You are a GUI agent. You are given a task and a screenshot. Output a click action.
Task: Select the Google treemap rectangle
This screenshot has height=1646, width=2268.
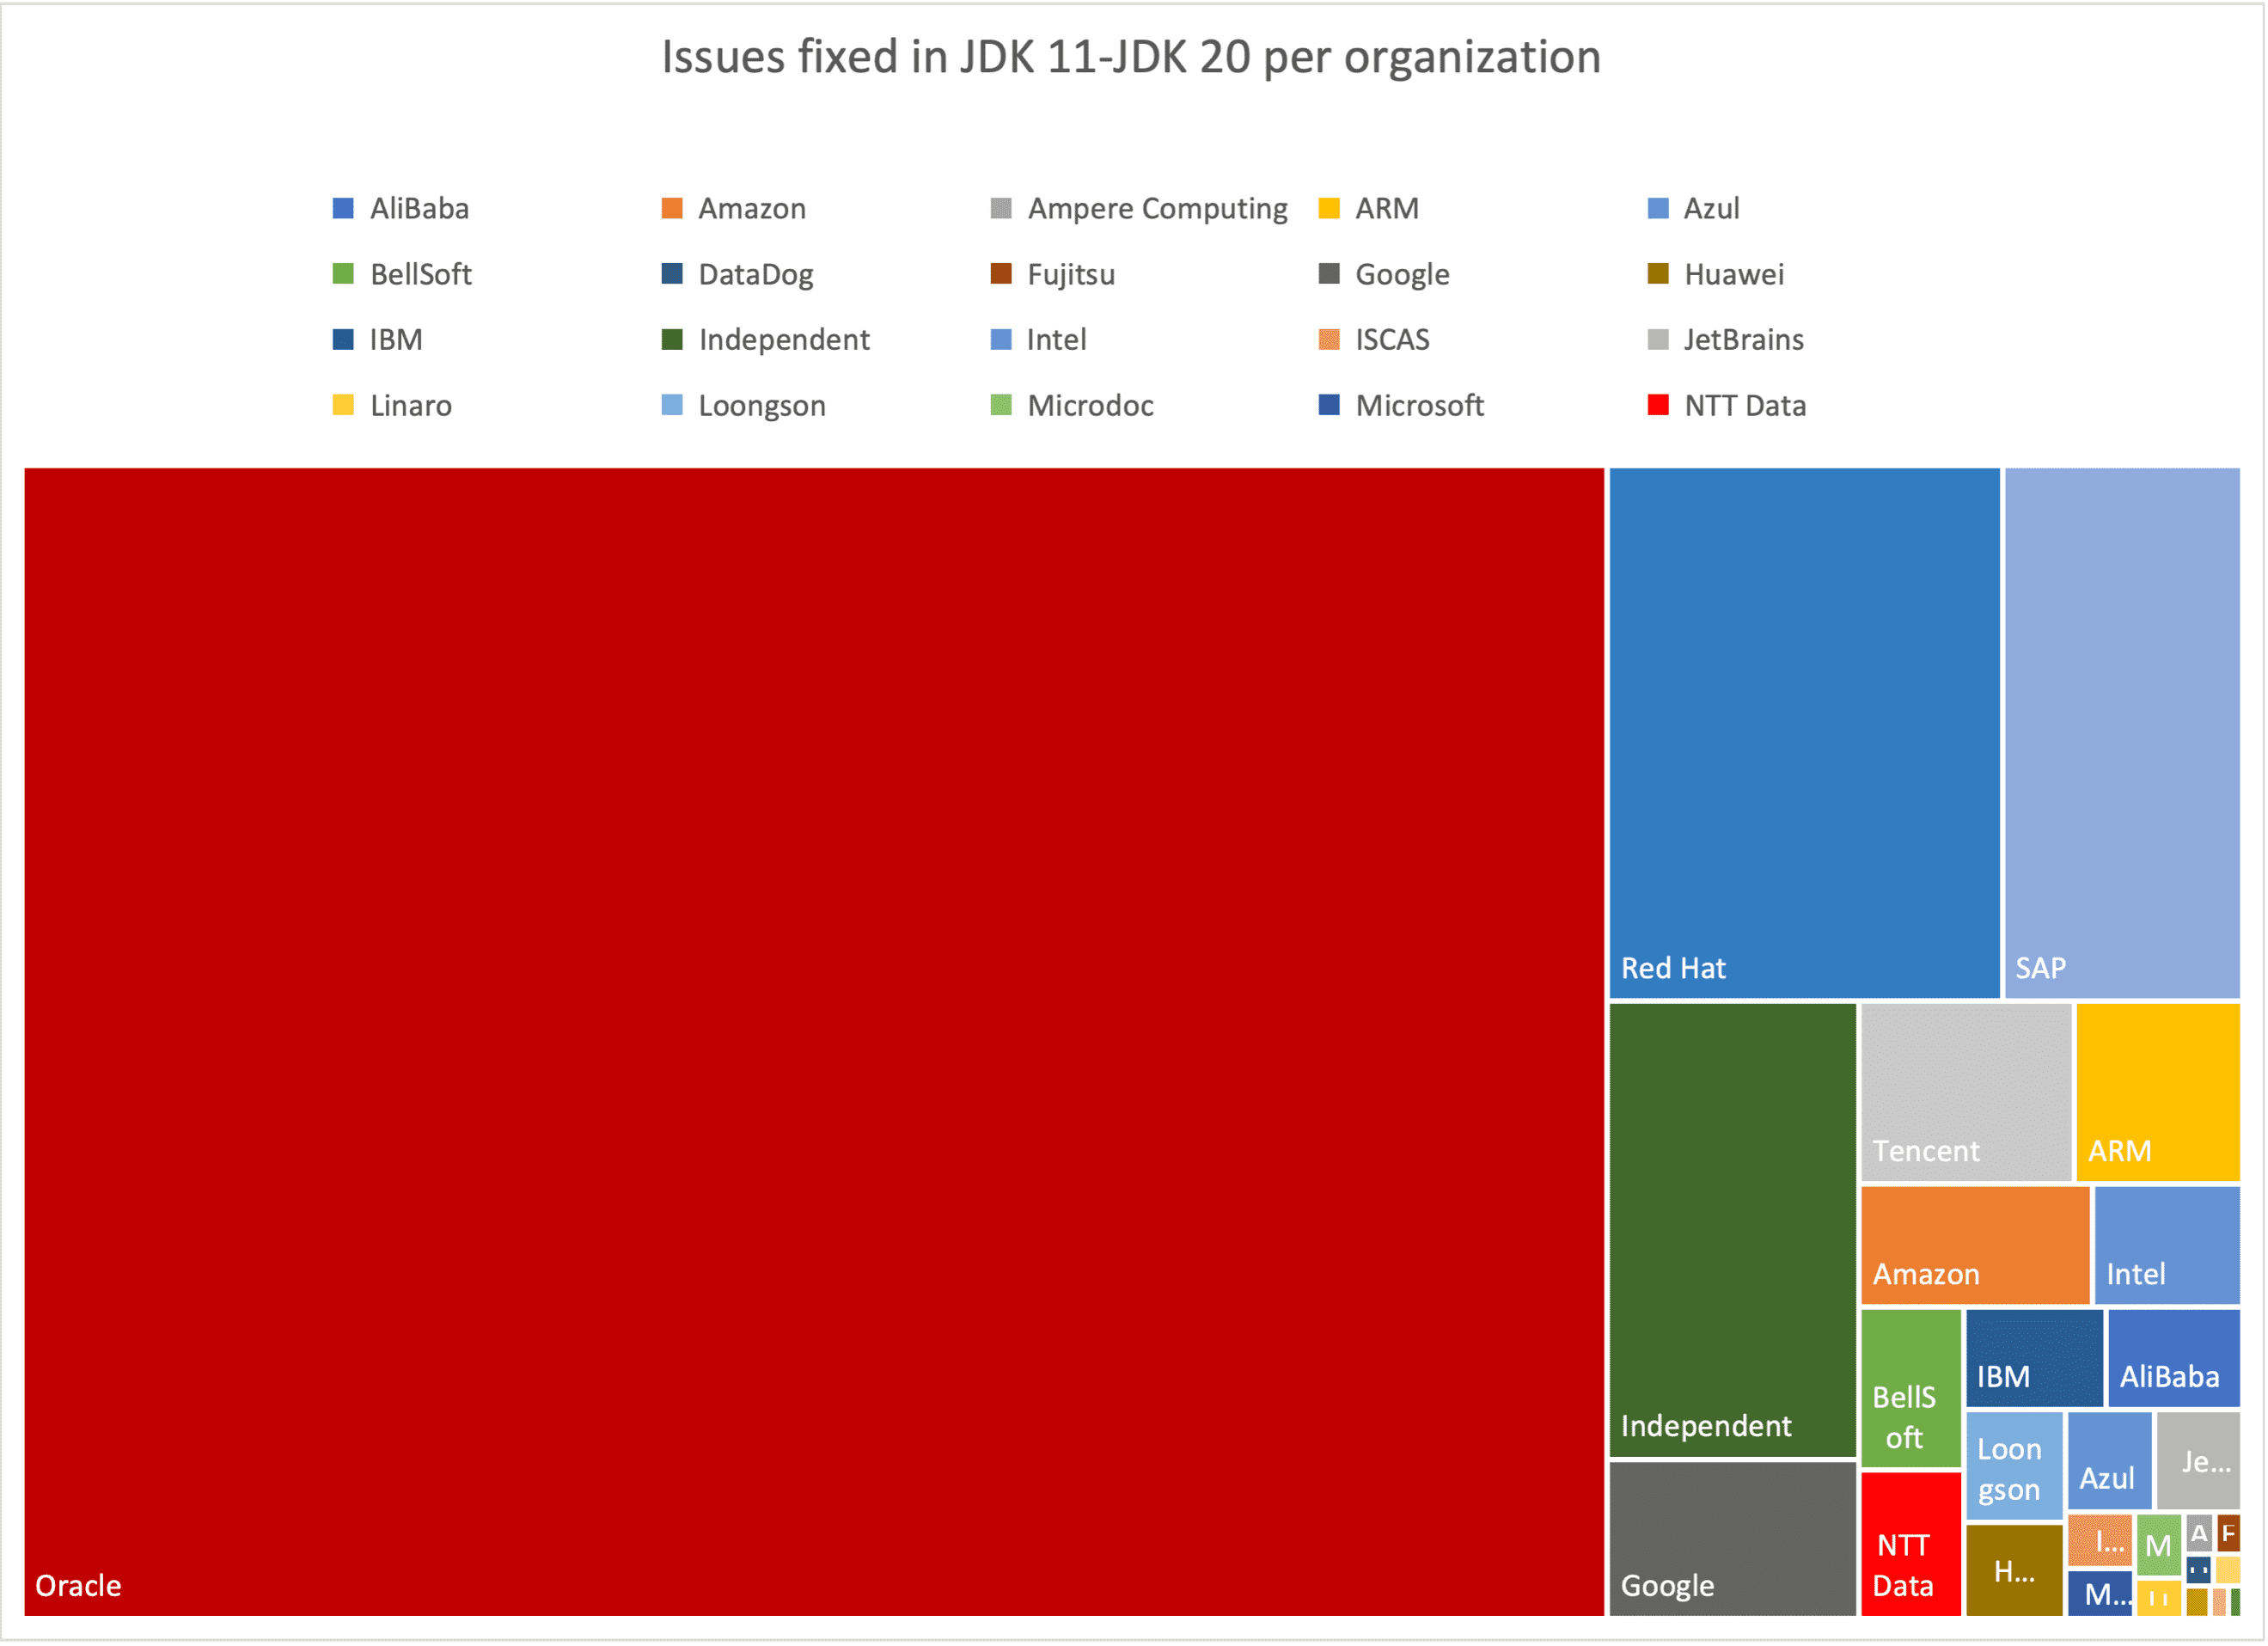[x=1732, y=1538]
